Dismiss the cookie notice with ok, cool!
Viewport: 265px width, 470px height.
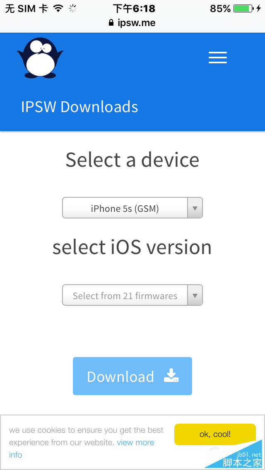pyautogui.click(x=215, y=434)
